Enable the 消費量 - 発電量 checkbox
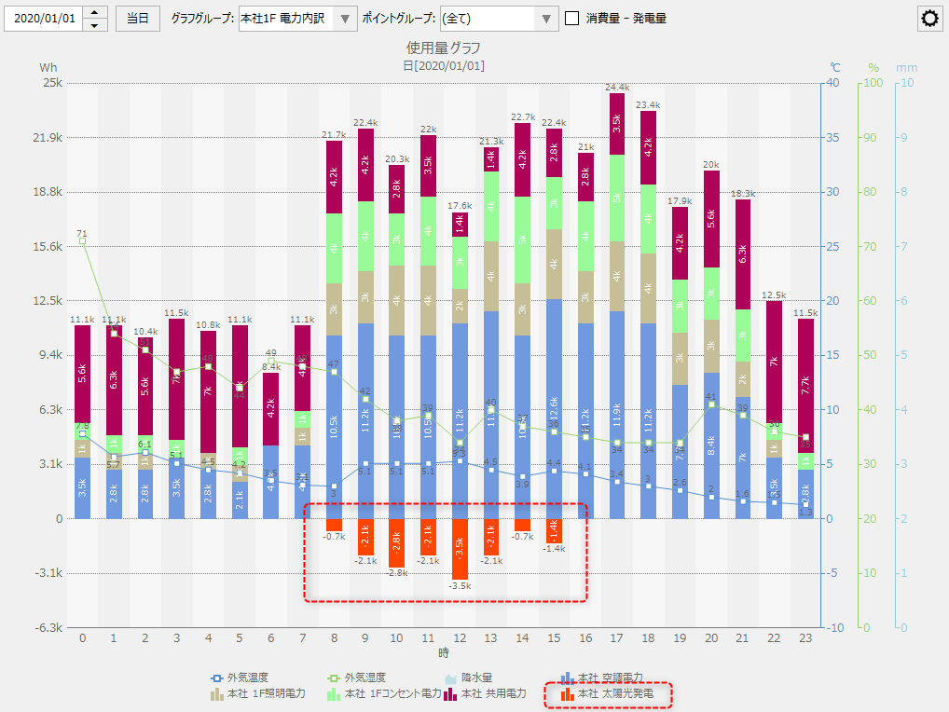Screen dimensions: 949x712 click(x=571, y=19)
